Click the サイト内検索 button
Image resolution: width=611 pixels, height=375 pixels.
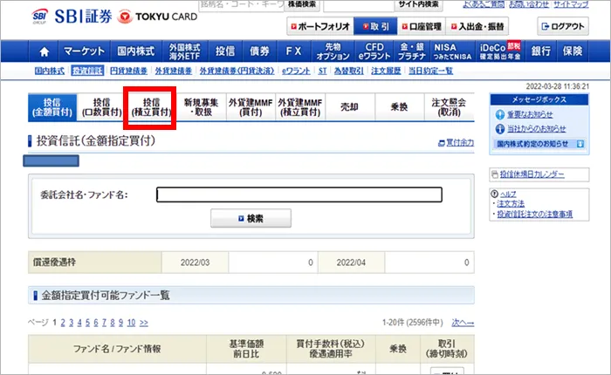click(418, 4)
